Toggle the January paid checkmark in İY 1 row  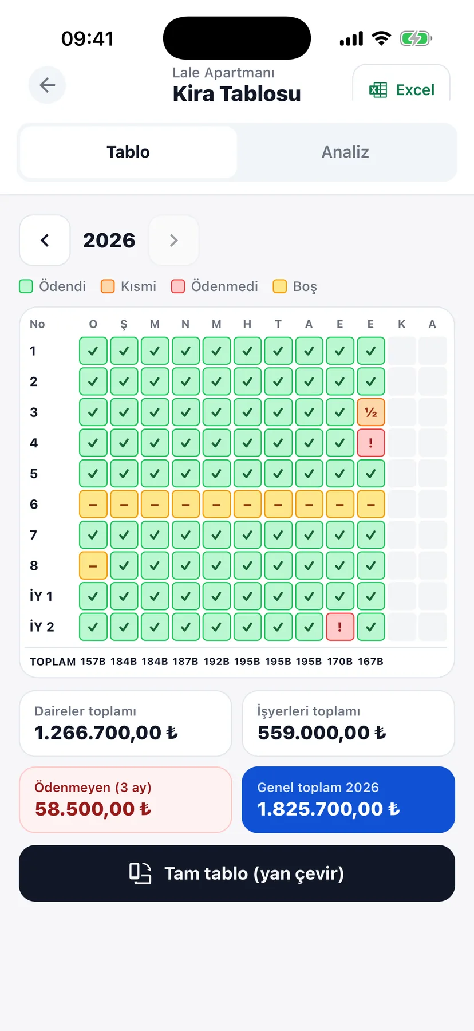coord(93,596)
